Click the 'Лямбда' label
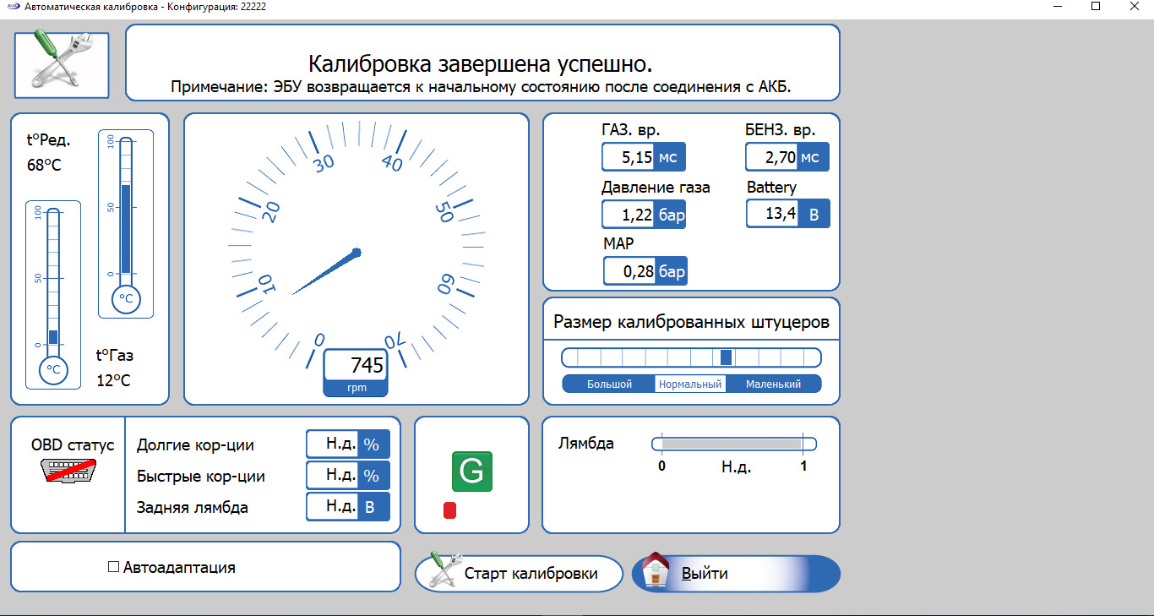The width and height of the screenshot is (1154, 616). tap(586, 443)
